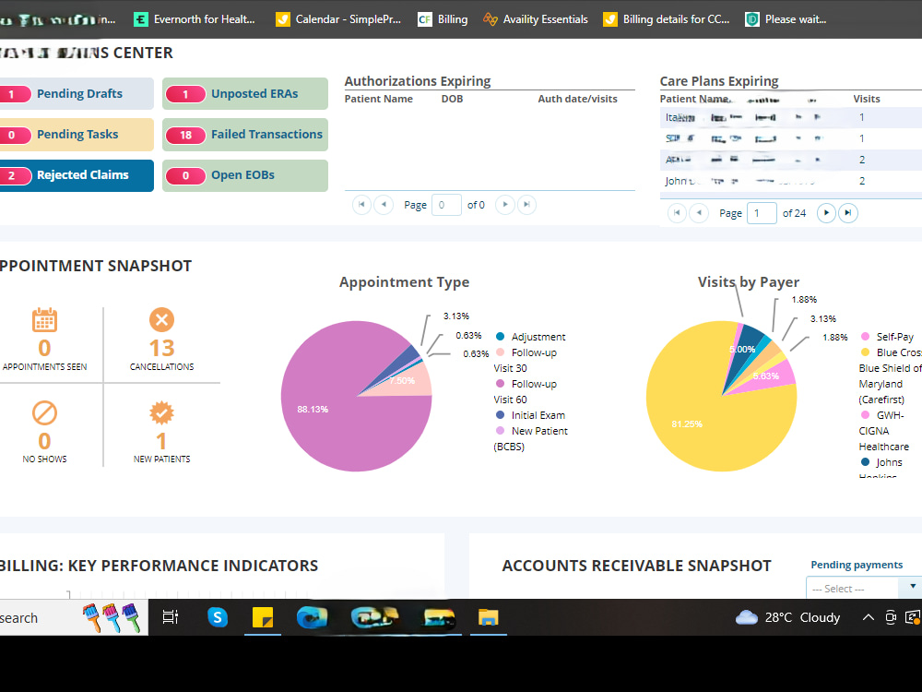Switch to Evernorth for Health browser tab
The image size is (922, 692).
[195, 19]
